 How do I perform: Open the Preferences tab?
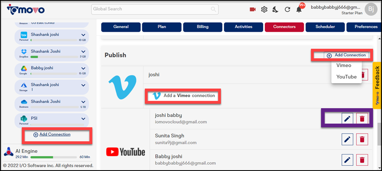(x=364, y=27)
